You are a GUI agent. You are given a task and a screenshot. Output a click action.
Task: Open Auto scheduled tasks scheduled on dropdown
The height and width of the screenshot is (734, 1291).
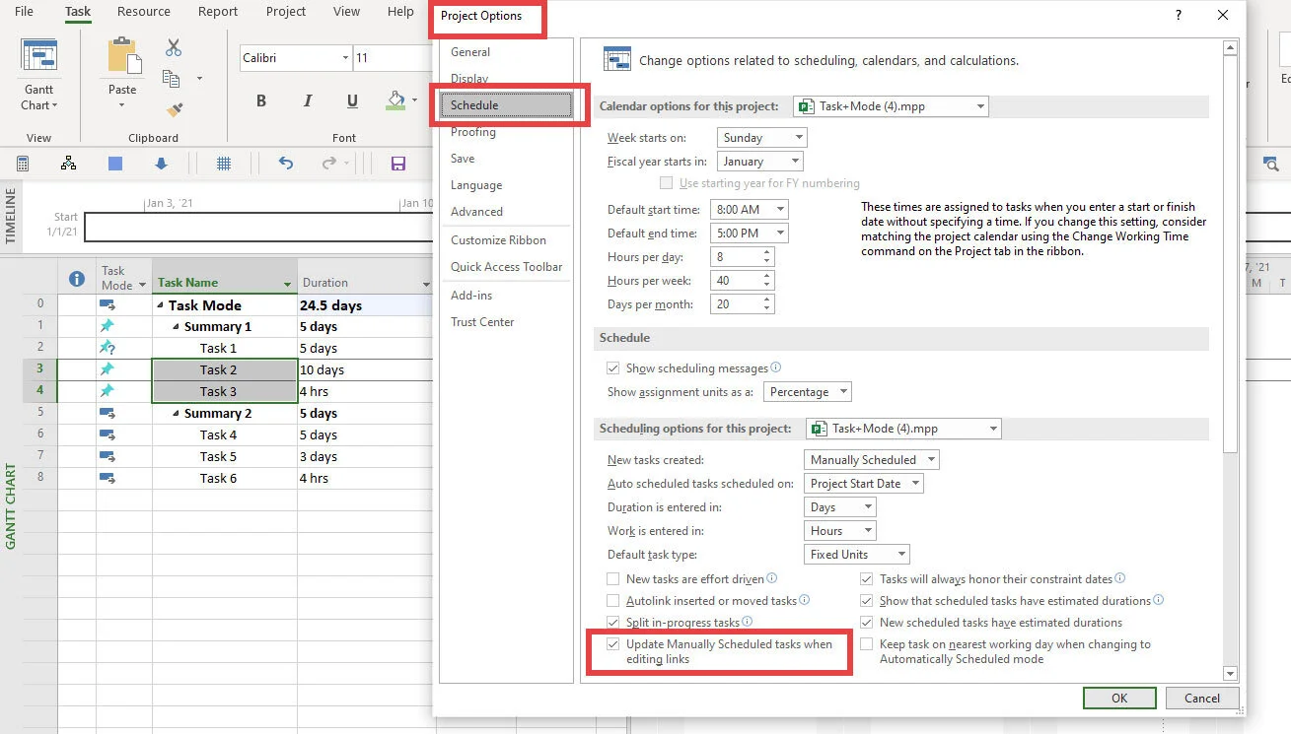click(863, 484)
